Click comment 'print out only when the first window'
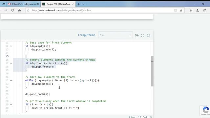Viewport: 210px width, 118px height. coord(65,101)
